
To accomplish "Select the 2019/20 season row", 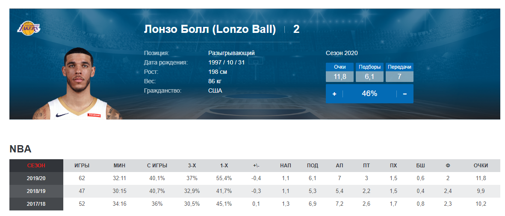I will pos(254,178).
